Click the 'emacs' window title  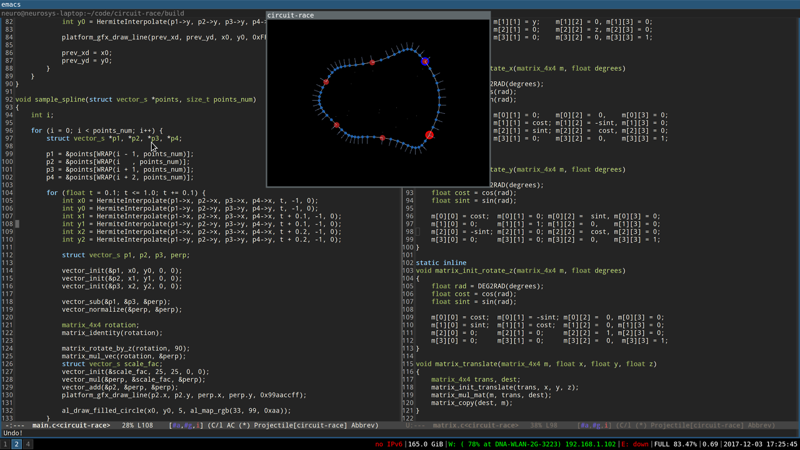pos(11,4)
